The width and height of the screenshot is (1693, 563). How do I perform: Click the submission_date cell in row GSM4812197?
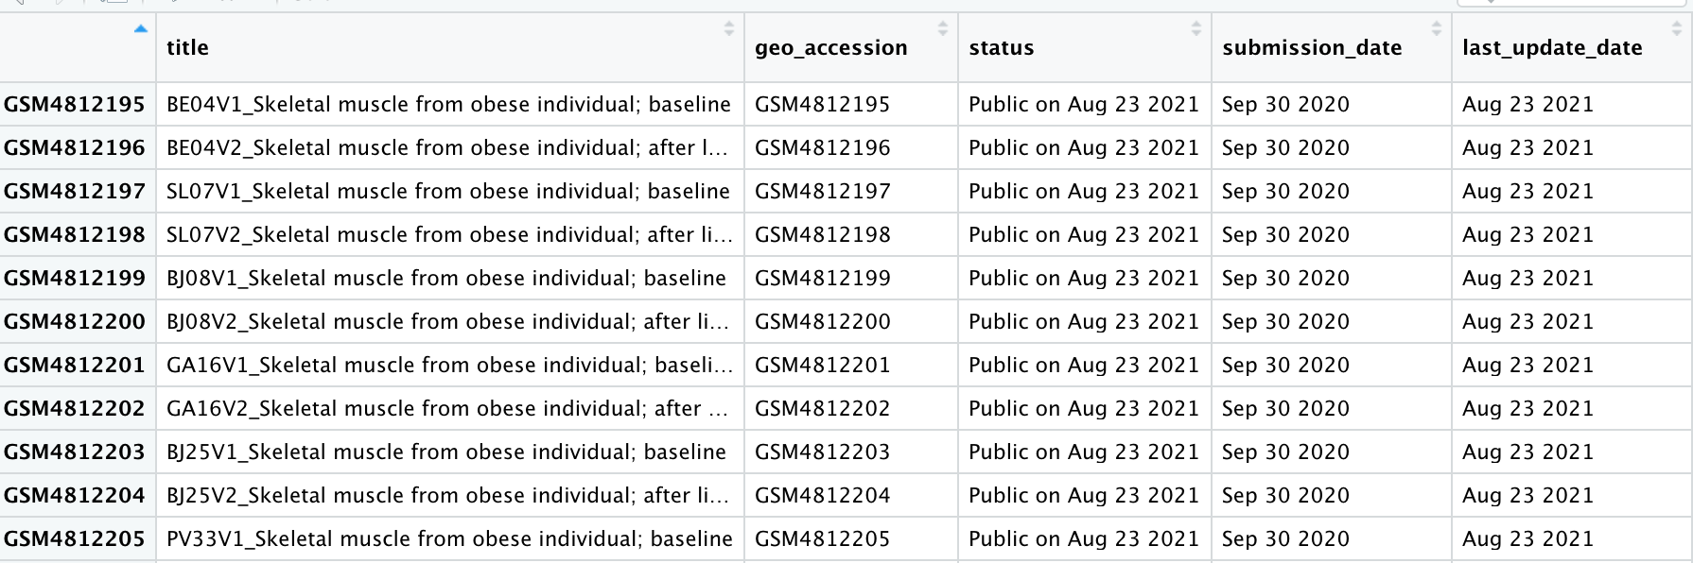click(1285, 192)
